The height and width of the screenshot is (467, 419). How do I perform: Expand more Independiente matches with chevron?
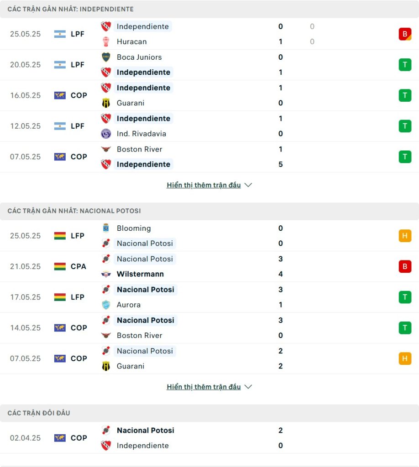248,185
